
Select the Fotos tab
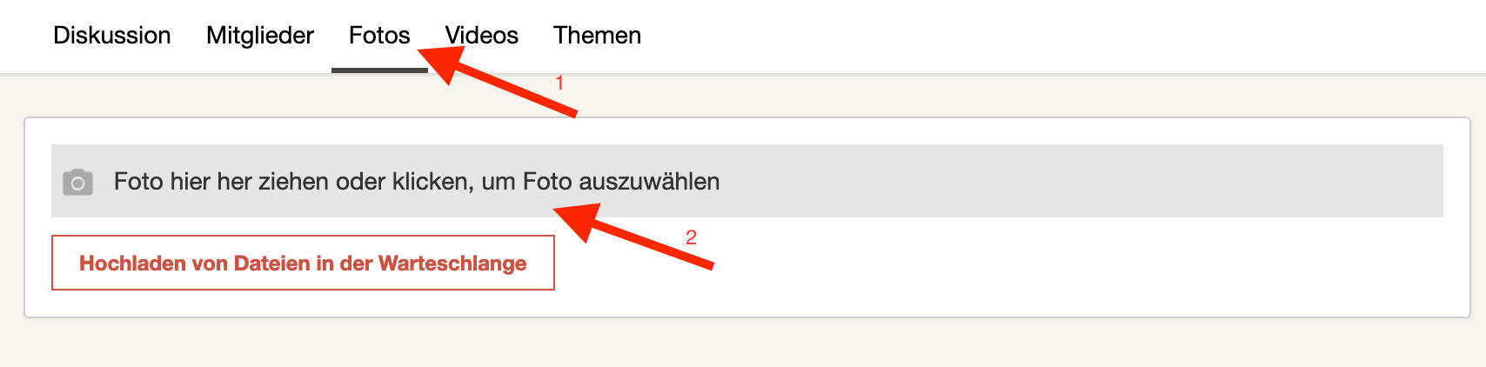point(379,36)
